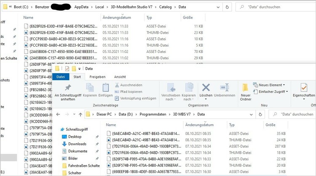Open Downloads in sidebar
This screenshot has height=176, width=316.
77,144
